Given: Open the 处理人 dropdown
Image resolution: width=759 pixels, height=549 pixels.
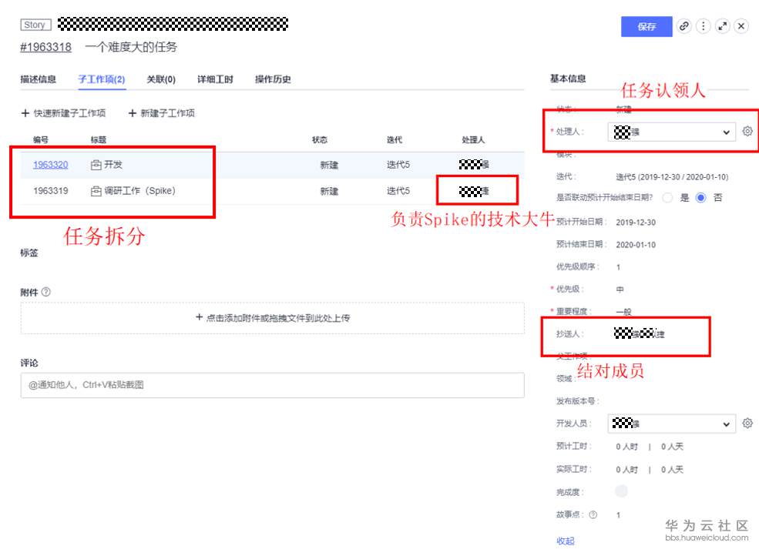Looking at the screenshot, I should [672, 132].
